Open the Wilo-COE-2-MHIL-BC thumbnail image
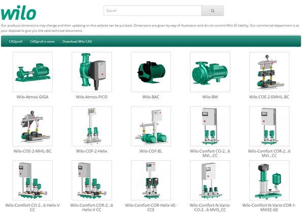The width and height of the screenshot is (302, 213). tap(32, 126)
